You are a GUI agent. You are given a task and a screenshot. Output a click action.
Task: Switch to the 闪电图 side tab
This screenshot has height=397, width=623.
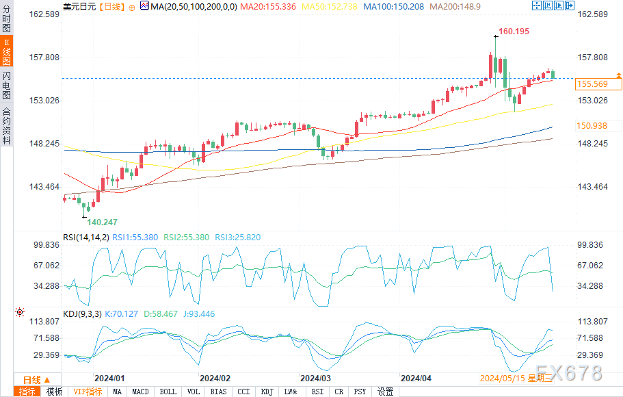click(x=6, y=85)
